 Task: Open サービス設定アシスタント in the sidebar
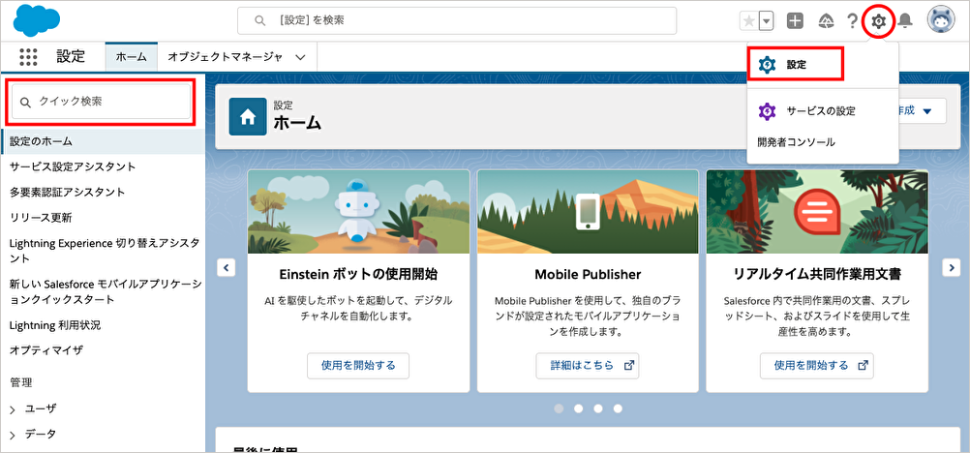click(x=73, y=166)
